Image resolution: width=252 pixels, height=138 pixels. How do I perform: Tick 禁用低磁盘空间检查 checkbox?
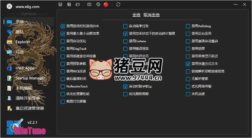(63, 56)
